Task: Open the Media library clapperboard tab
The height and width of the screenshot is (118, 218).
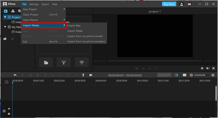Action: [x=6, y=11]
